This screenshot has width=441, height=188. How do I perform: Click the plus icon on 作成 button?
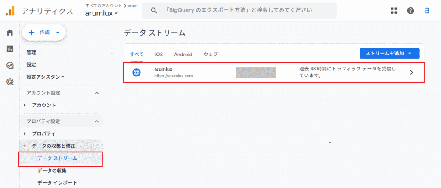point(32,33)
